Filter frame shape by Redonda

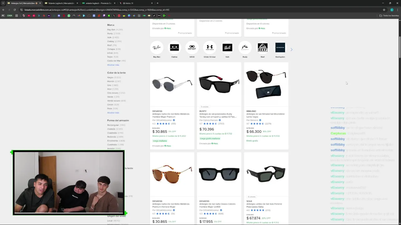point(115,137)
